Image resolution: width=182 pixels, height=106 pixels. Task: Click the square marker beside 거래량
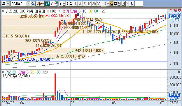click(x=3, y=72)
